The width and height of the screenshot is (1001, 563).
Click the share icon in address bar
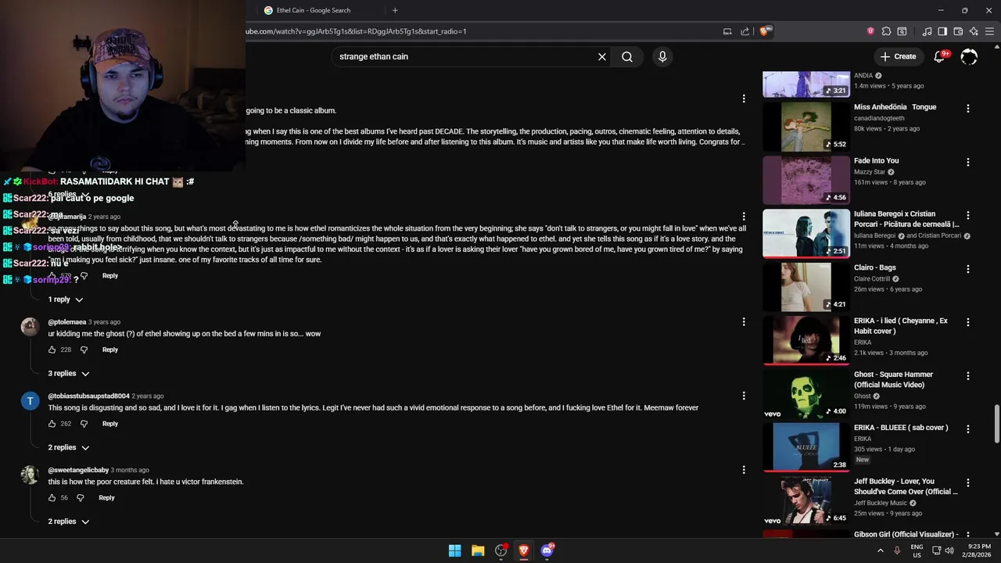point(744,31)
